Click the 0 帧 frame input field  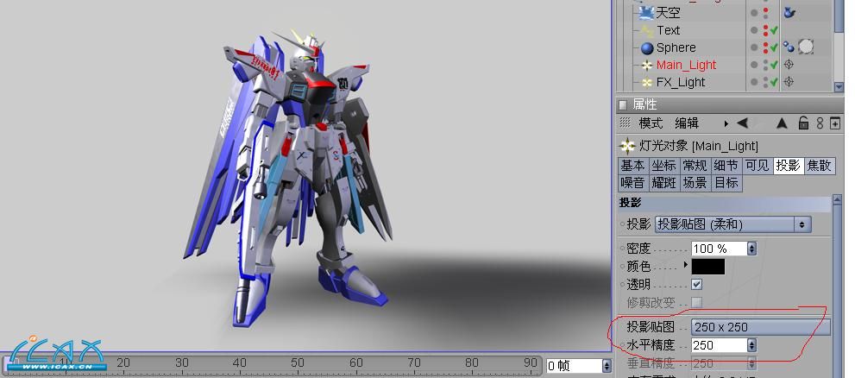pyautogui.click(x=573, y=365)
